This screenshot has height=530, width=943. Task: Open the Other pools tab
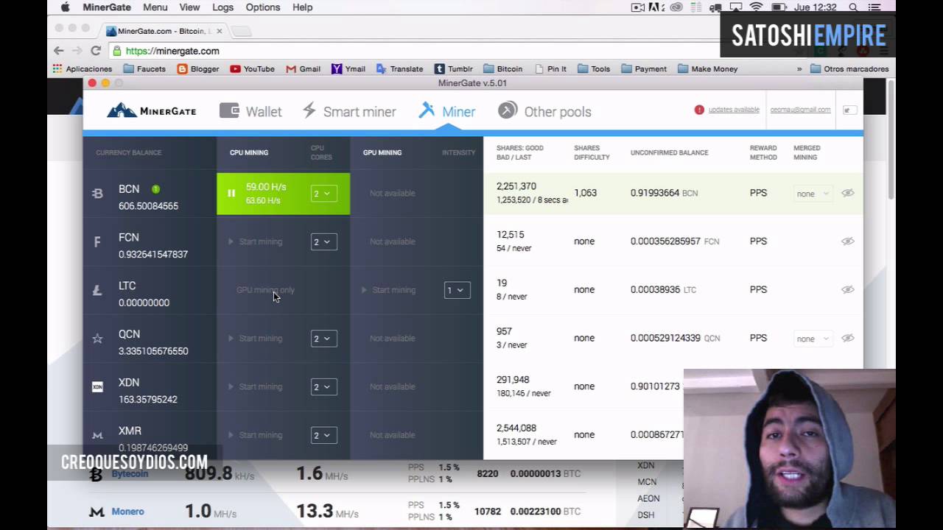544,111
